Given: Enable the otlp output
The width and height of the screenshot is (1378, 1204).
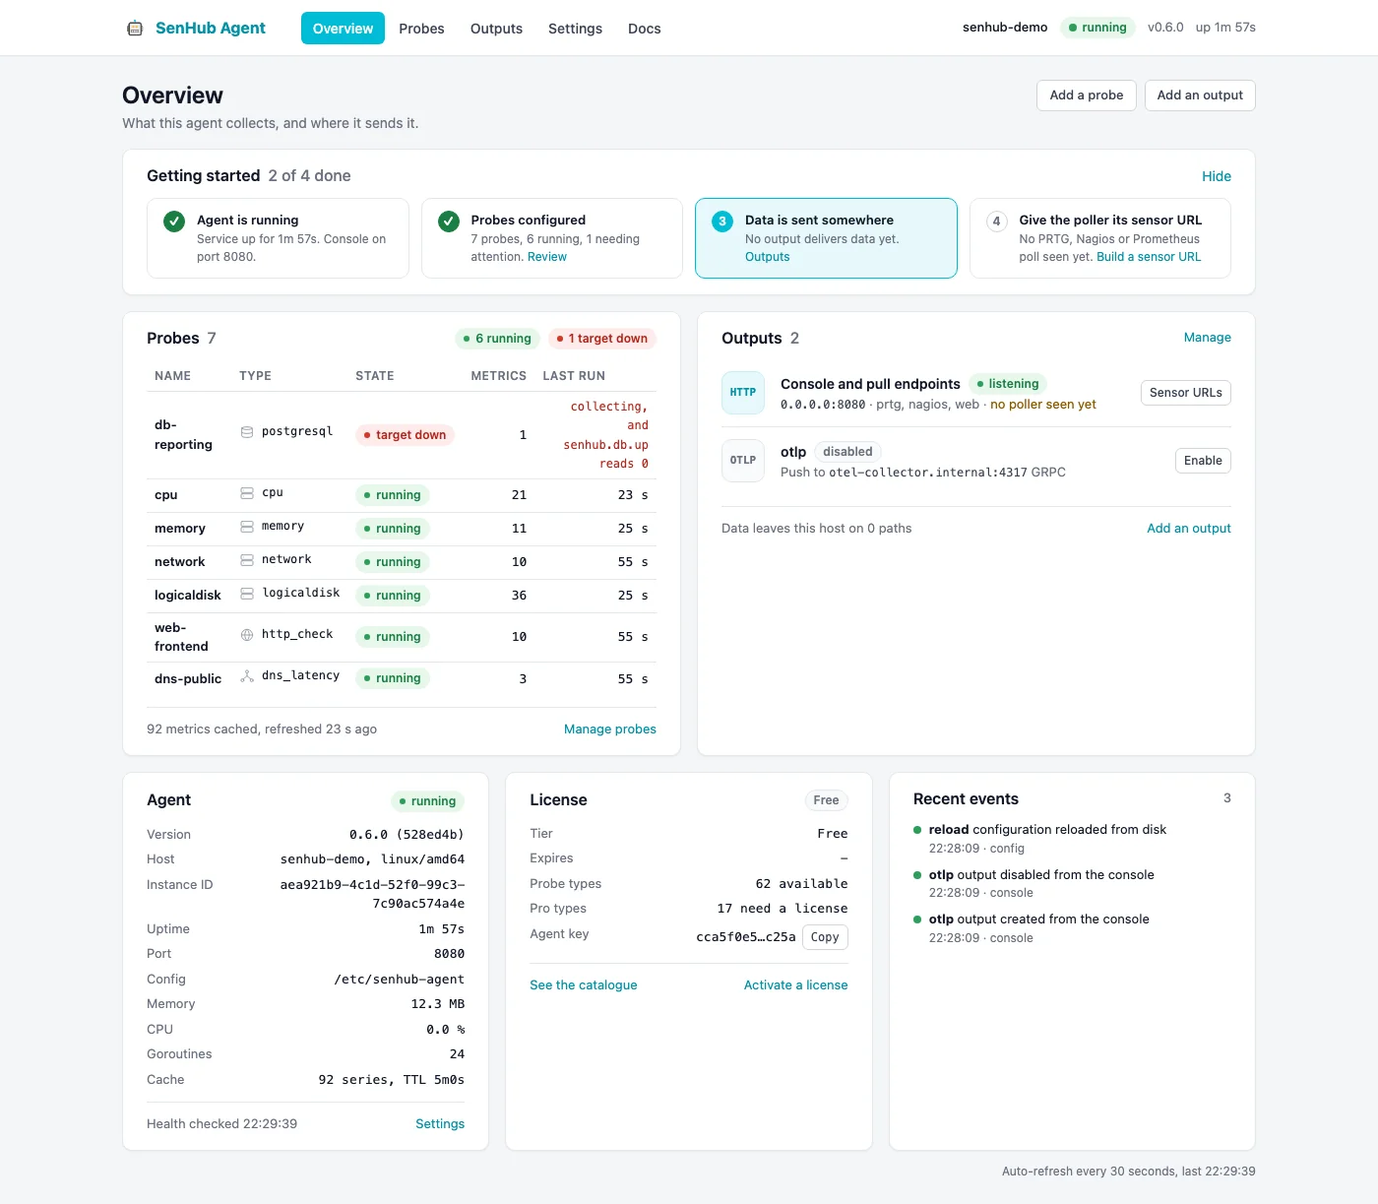Looking at the screenshot, I should coord(1203,461).
